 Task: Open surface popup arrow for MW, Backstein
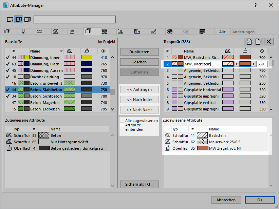[x=254, y=64]
